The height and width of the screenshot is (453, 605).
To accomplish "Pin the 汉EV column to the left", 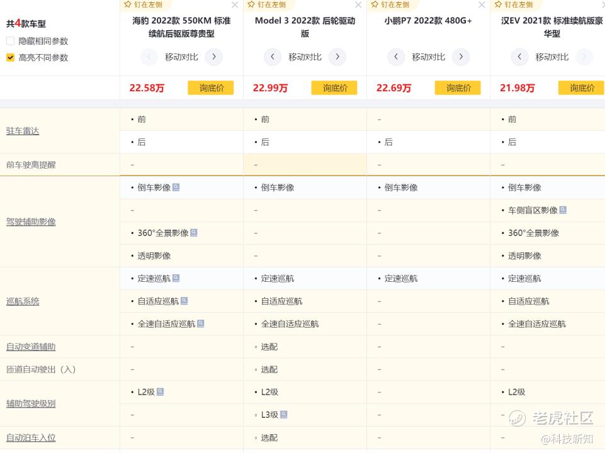I will (514, 4).
